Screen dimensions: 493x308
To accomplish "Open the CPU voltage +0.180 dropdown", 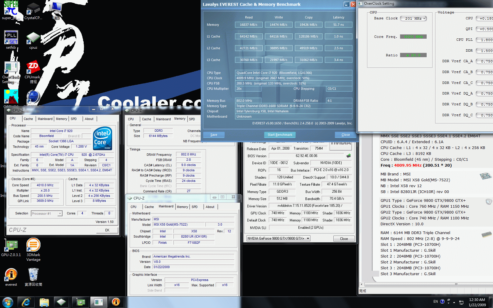I will (484, 18).
